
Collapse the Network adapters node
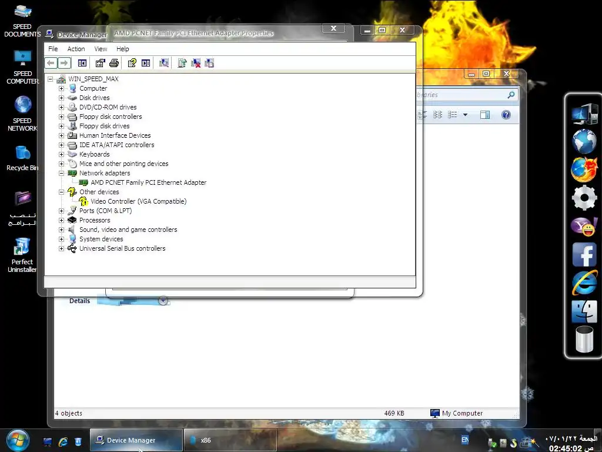[x=61, y=173]
